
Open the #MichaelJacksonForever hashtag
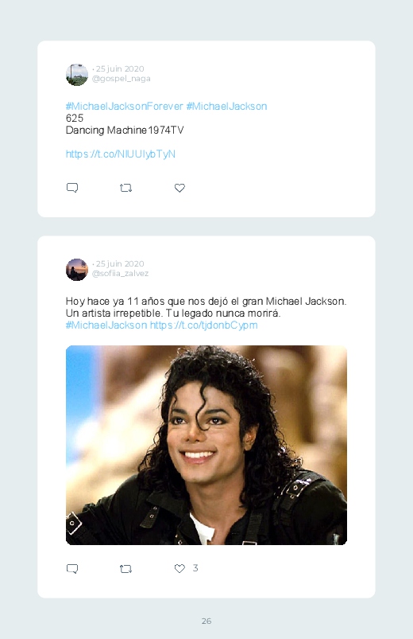[x=125, y=107]
